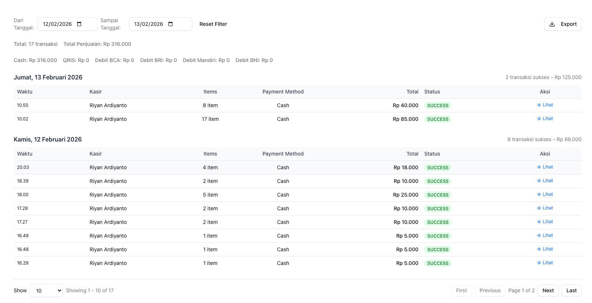Click Reset Filter button
This screenshot has height=303, width=592.
213,24
